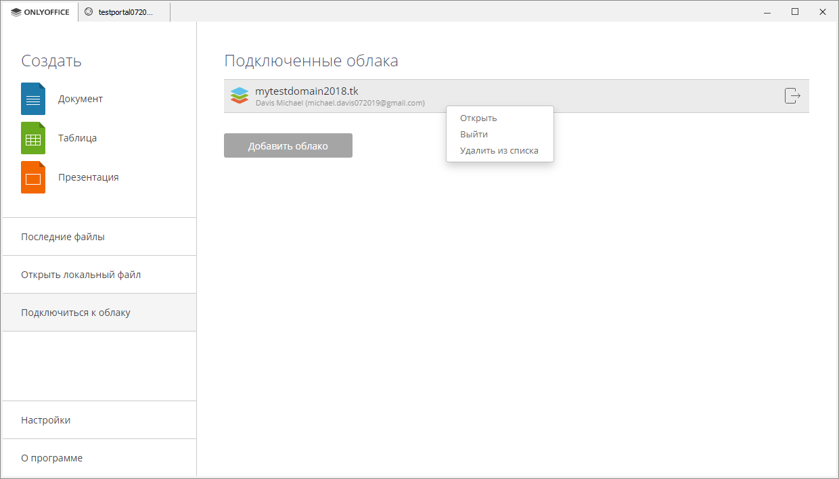Click the logout icon on mytestdomain2018.tk row
Image resolution: width=839 pixels, height=479 pixels.
(x=792, y=96)
